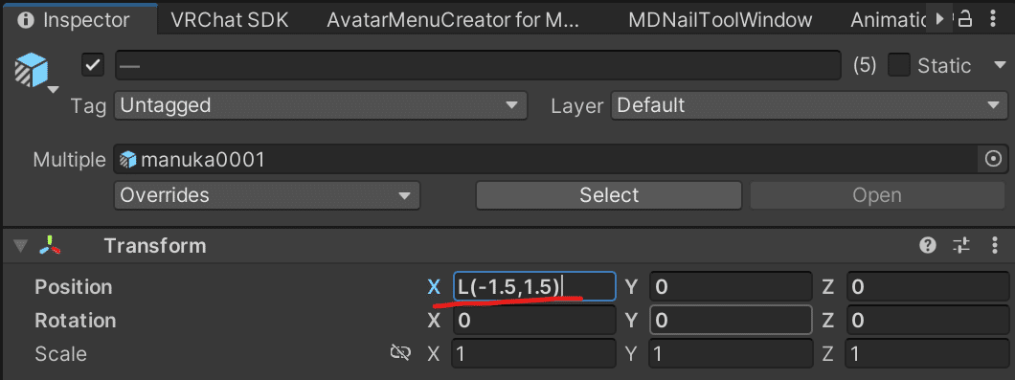
Task: Toggle the GameObject active checkbox
Action: [93, 65]
